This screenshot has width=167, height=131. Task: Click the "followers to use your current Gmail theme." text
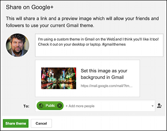[50, 26]
